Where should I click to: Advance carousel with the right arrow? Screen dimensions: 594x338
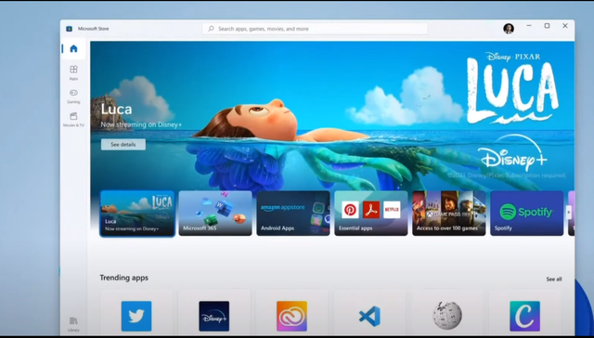(x=569, y=213)
